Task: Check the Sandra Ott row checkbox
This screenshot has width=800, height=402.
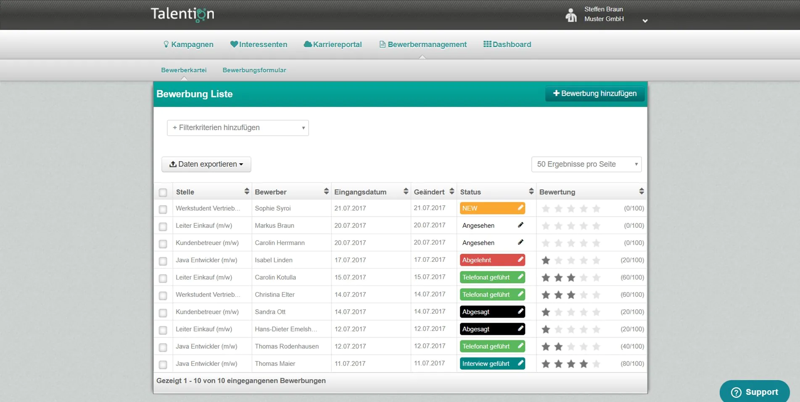Action: 163,313
